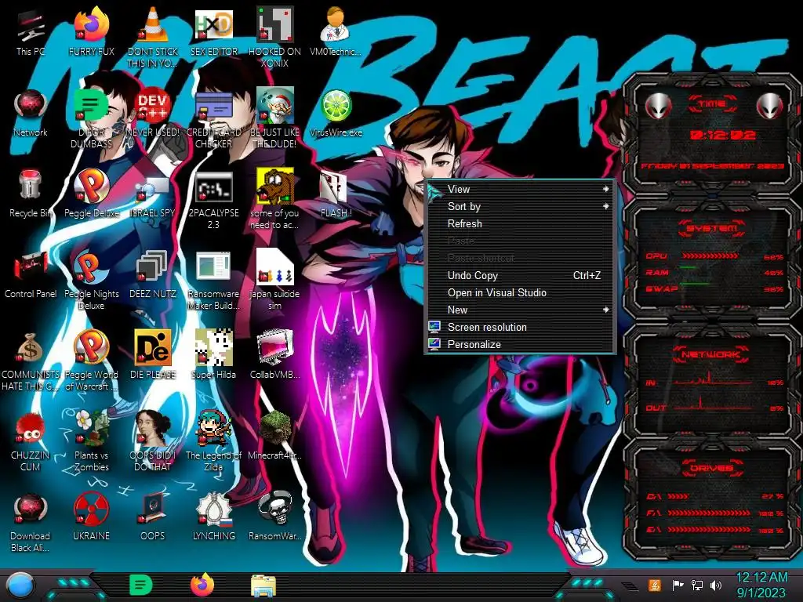Expand the View submenu arrow

coord(606,189)
